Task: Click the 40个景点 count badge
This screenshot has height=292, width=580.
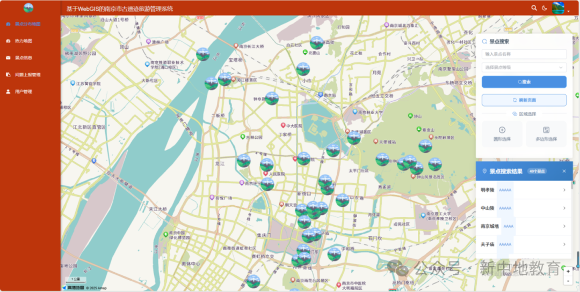Action: 537,171
